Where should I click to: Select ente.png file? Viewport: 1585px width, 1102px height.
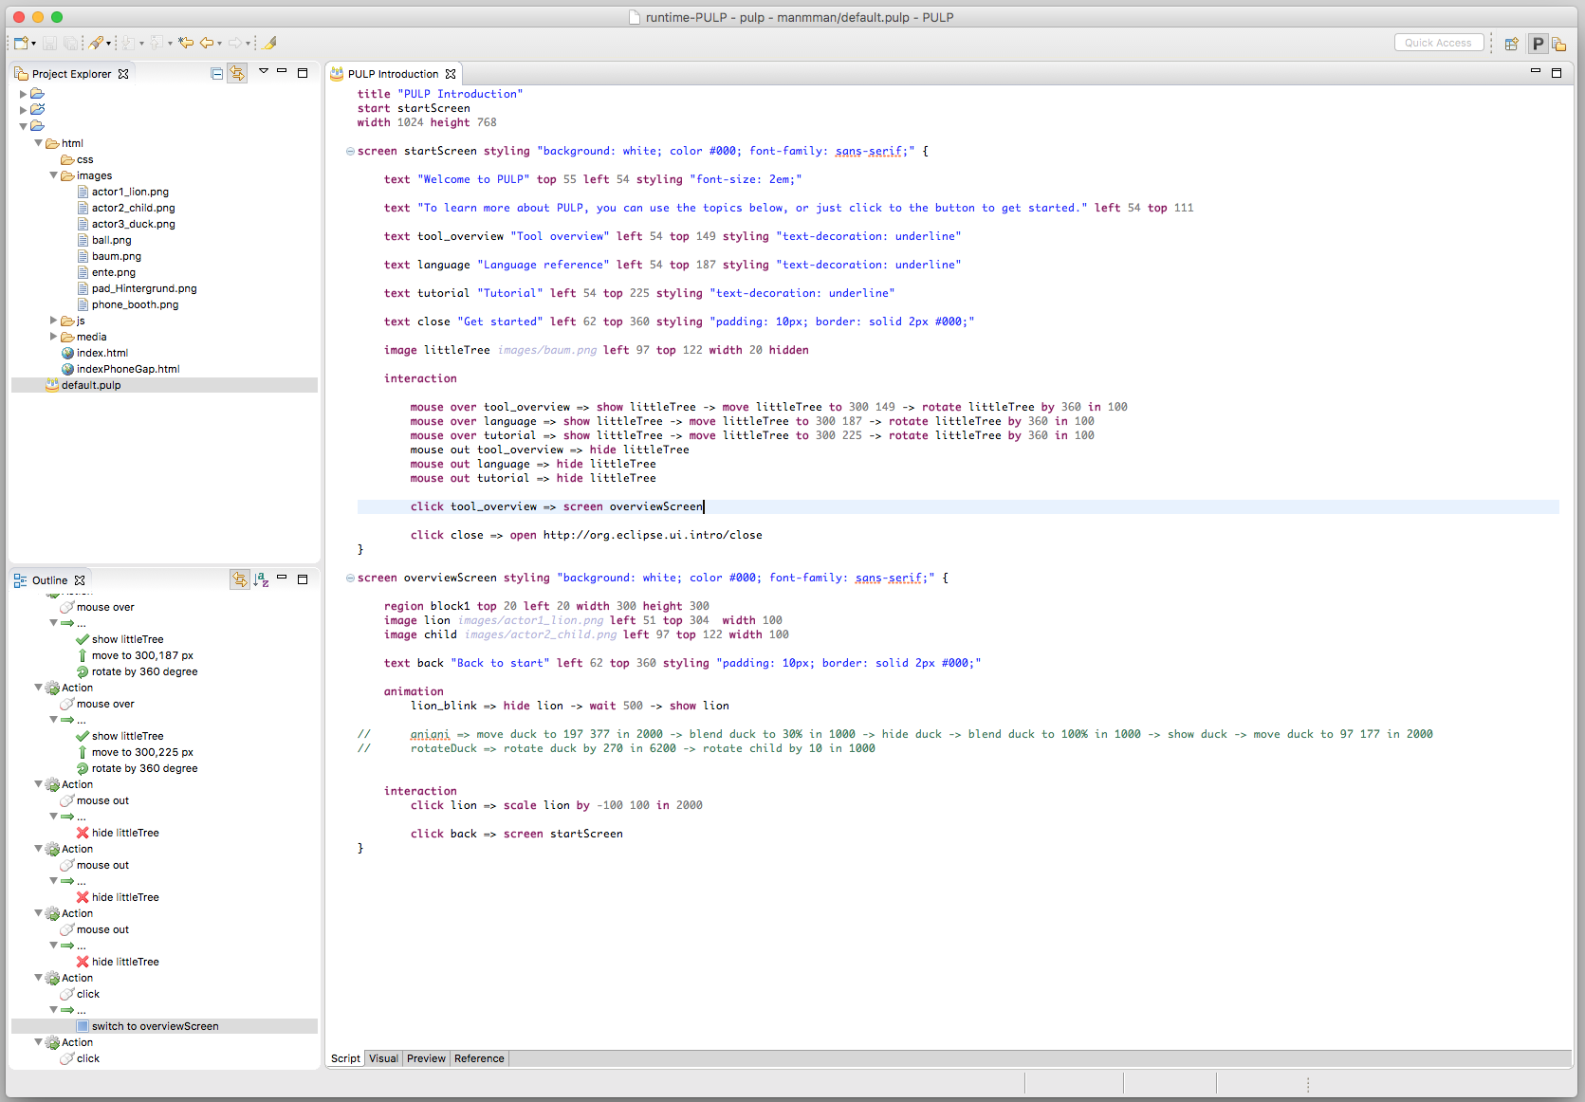pos(114,272)
